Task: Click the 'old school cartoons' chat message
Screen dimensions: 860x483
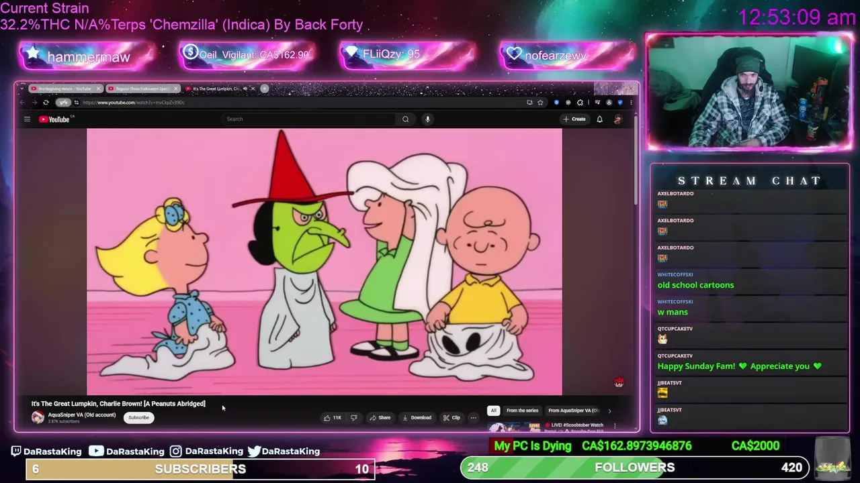Action: pyautogui.click(x=695, y=285)
